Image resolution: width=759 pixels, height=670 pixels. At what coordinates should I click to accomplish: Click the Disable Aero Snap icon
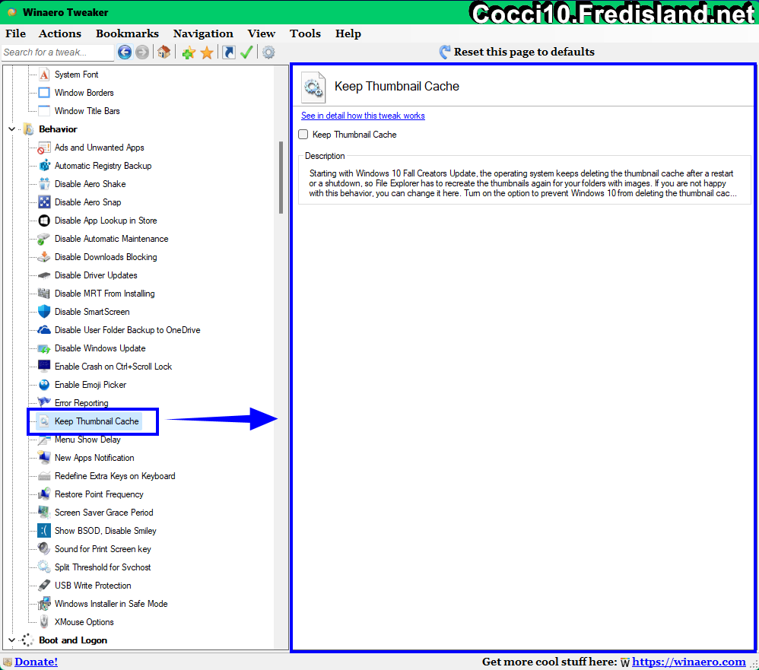(44, 202)
